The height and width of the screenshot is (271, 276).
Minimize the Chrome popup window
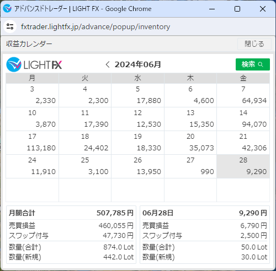(212, 9)
